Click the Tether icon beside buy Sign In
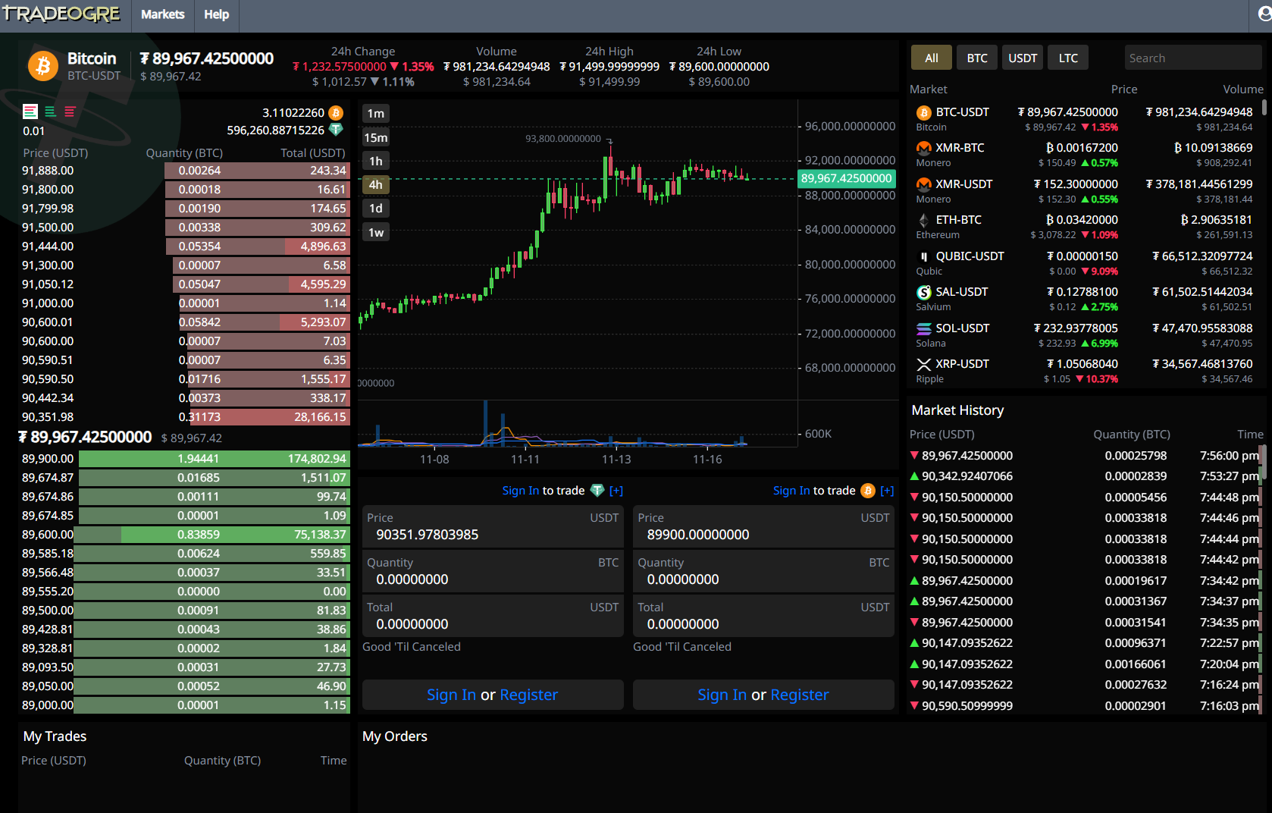Screen dimensions: 1272x813 click(x=597, y=490)
